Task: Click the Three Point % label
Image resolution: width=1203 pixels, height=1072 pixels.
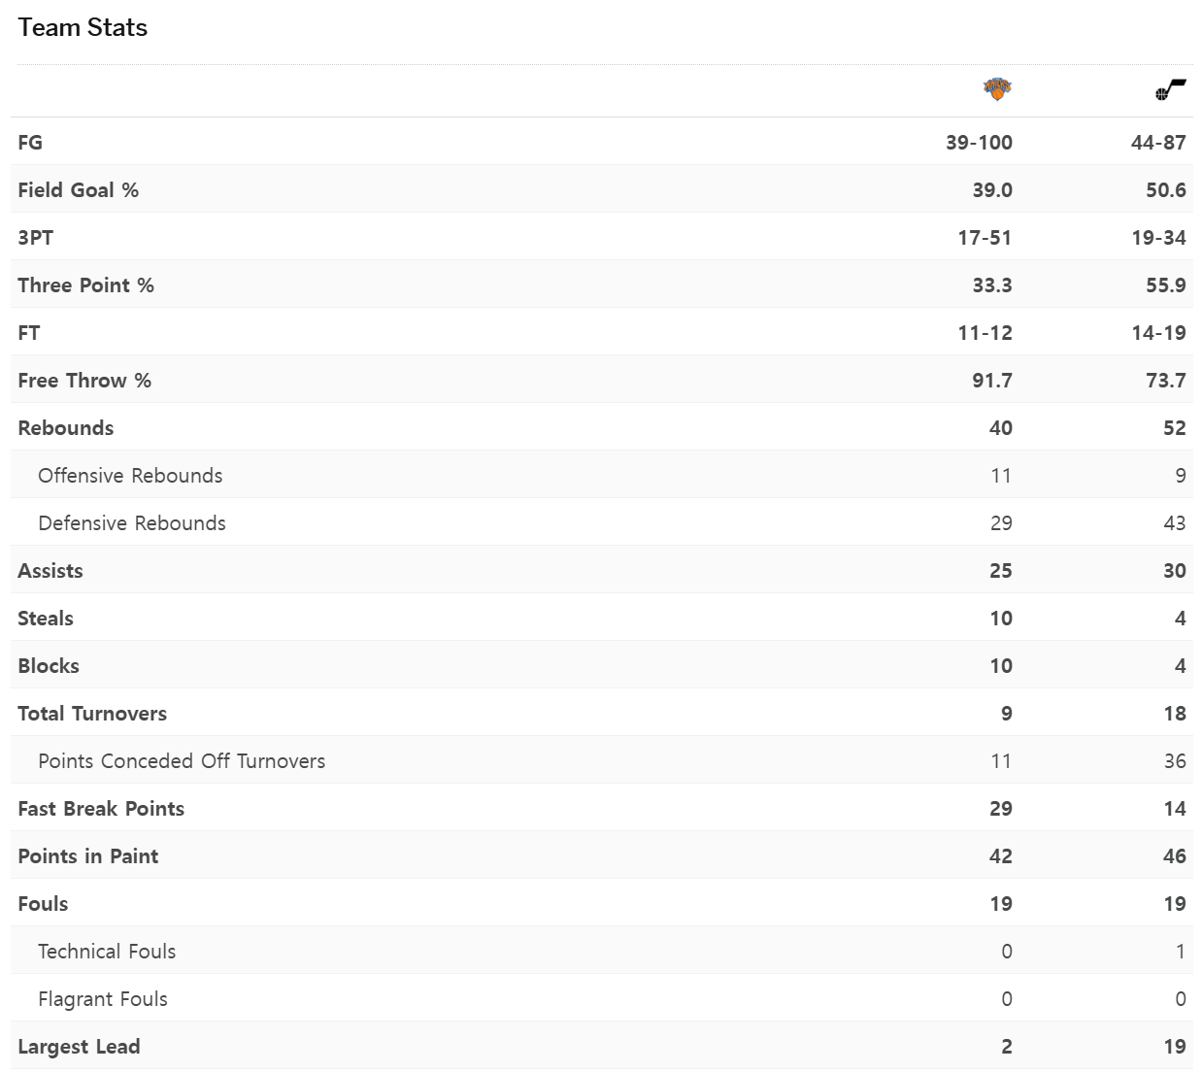Action: tap(85, 285)
